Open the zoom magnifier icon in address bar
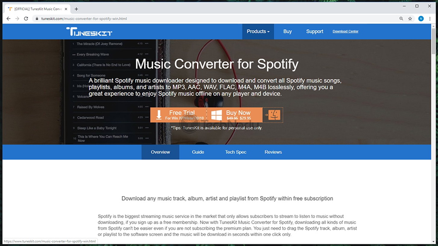Image resolution: width=438 pixels, height=246 pixels. pyautogui.click(x=401, y=19)
